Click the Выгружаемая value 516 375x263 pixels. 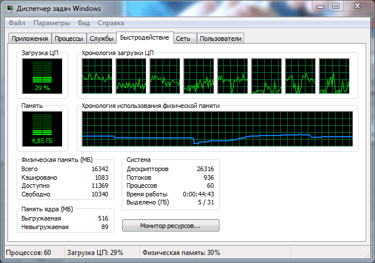103,218
